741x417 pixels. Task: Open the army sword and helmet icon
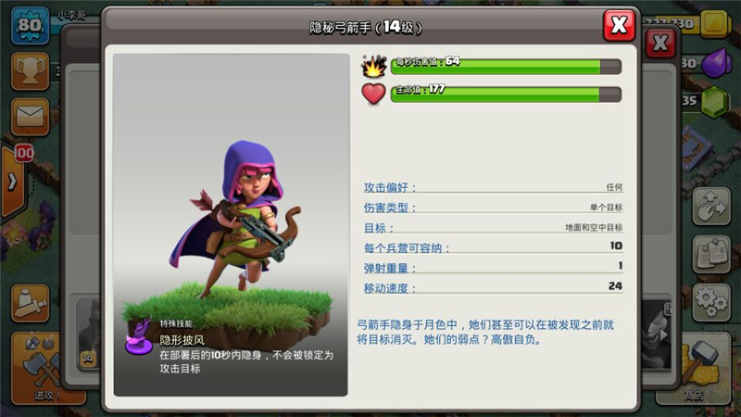click(30, 304)
